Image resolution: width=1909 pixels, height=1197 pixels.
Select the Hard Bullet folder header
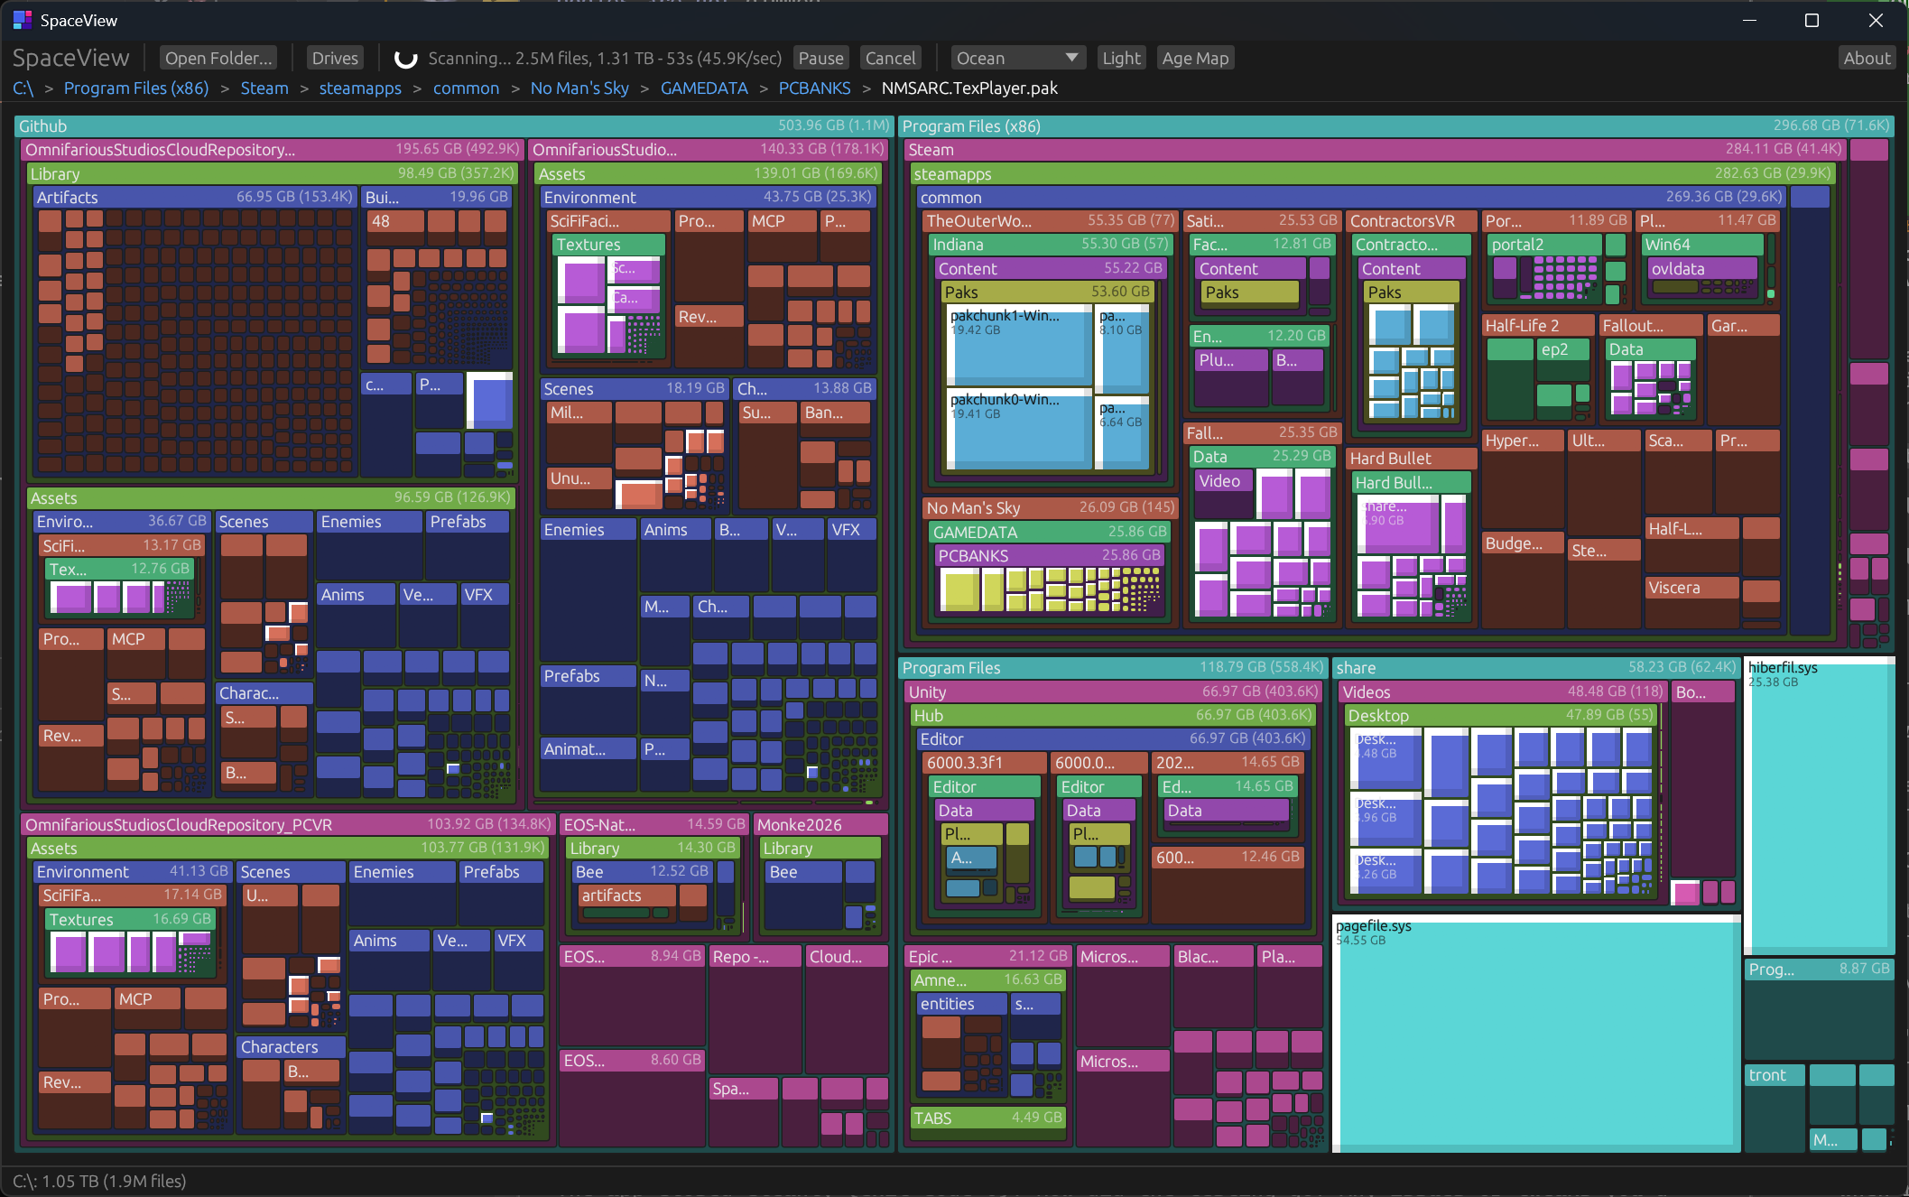1408,459
